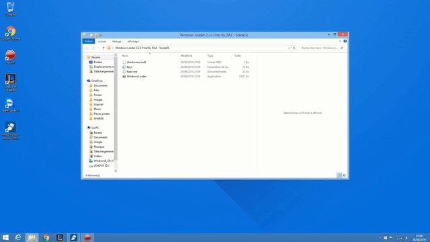Open the address bar history dropdown
Image resolution: width=430 pixels, height=242 pixels.
pyautogui.click(x=289, y=48)
